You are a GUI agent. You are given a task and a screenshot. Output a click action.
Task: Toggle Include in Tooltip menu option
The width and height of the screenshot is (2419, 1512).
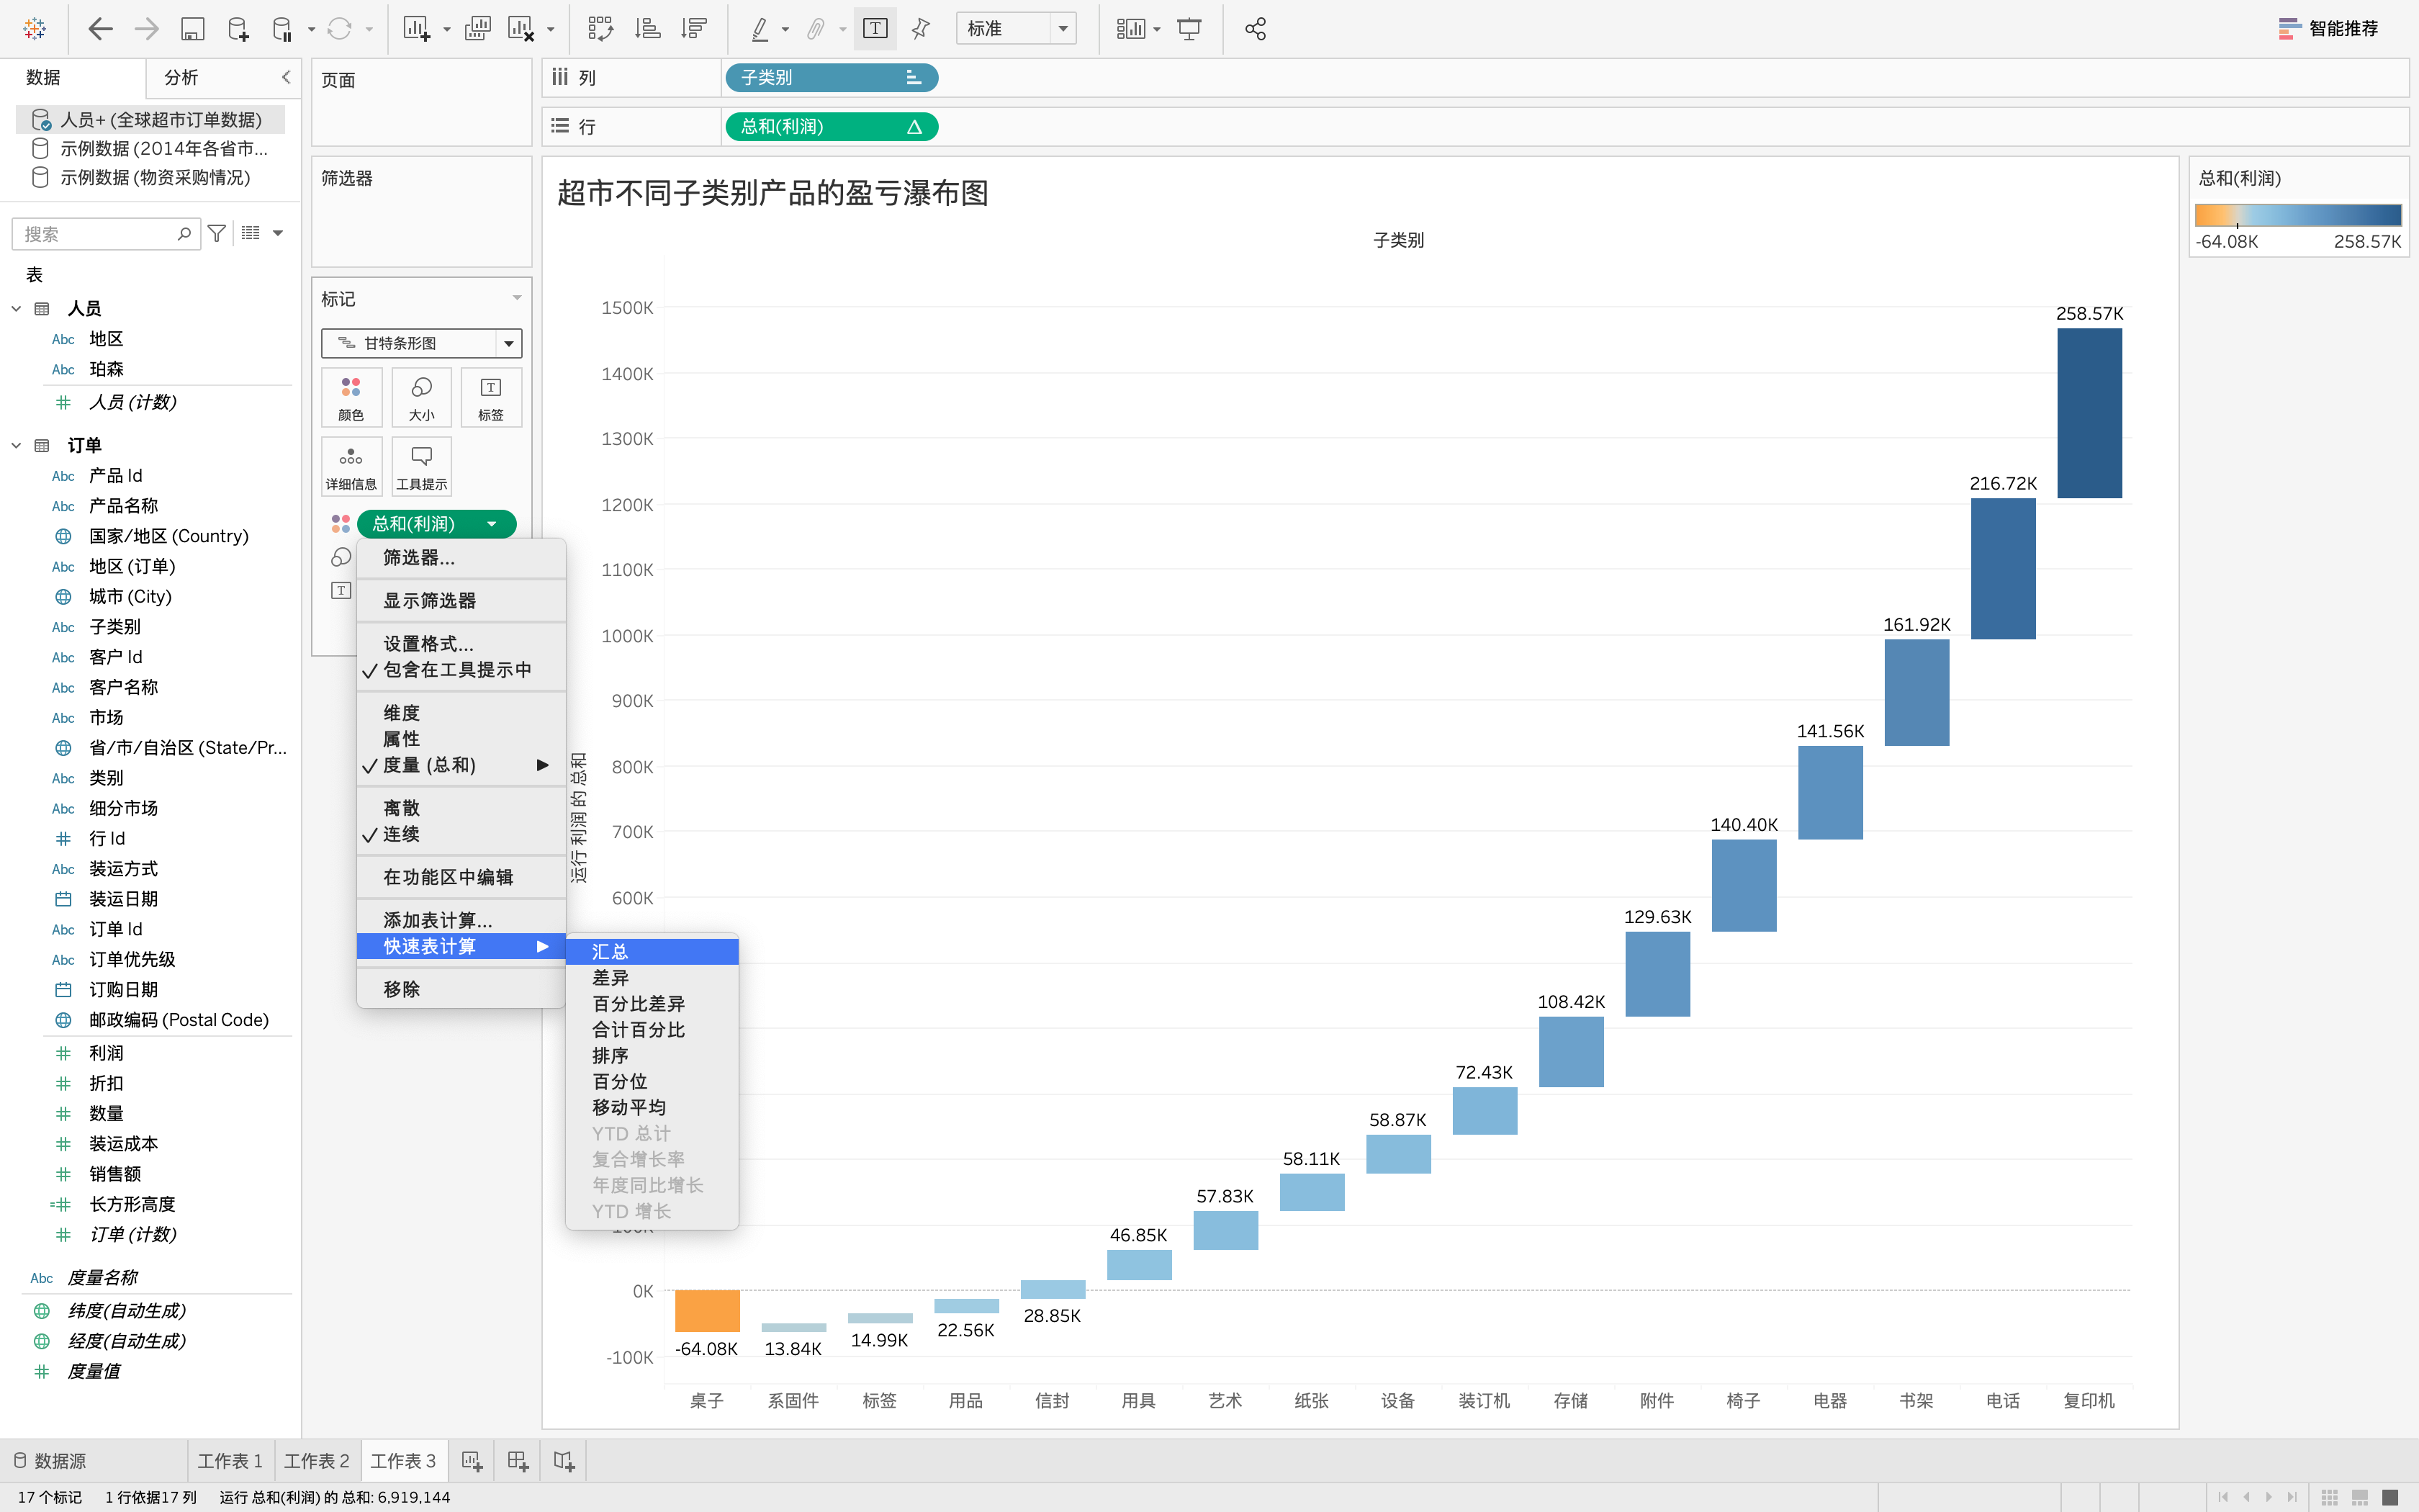tap(457, 670)
